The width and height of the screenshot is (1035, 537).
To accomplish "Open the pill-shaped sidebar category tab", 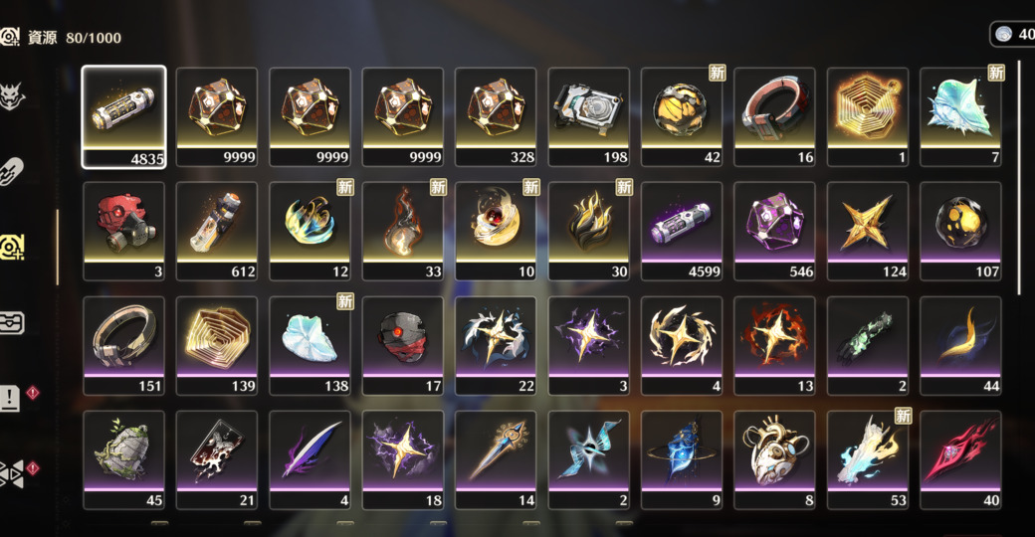I will [x=12, y=171].
